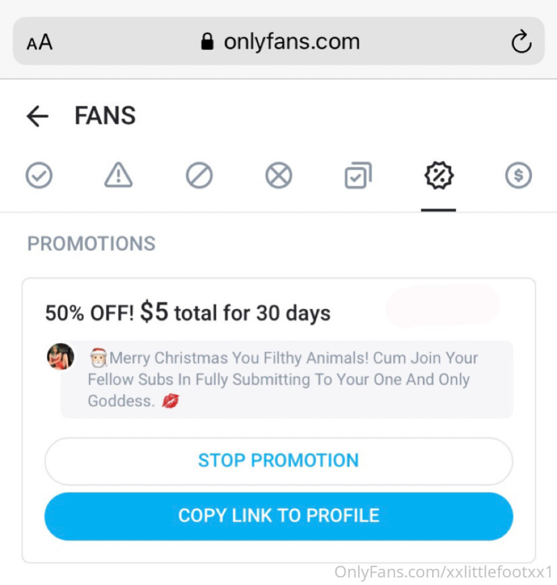The height and width of the screenshot is (585, 557).
Task: Open the percent badge promotions tab
Action: [438, 176]
